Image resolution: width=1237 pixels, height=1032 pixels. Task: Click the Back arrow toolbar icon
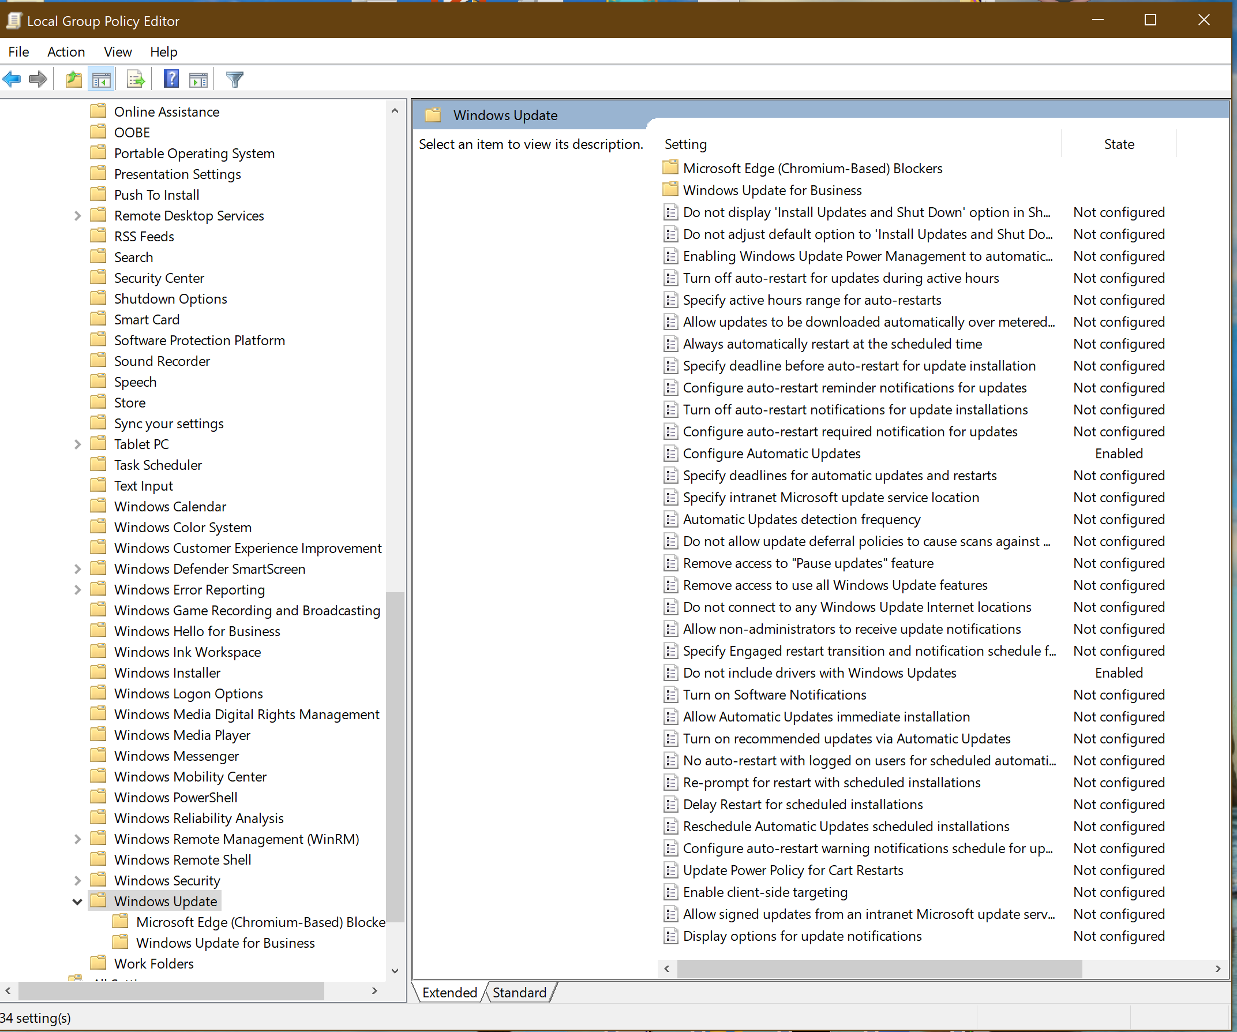[x=12, y=79]
